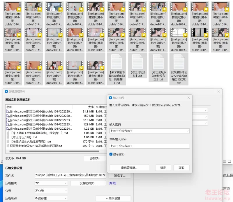Open the 密码管理器... button

pos(129,168)
